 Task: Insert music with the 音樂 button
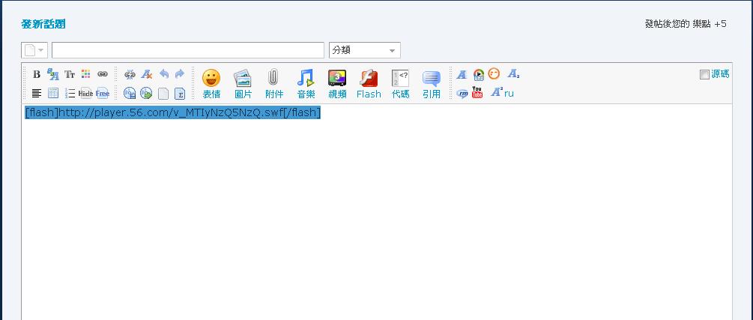[306, 84]
